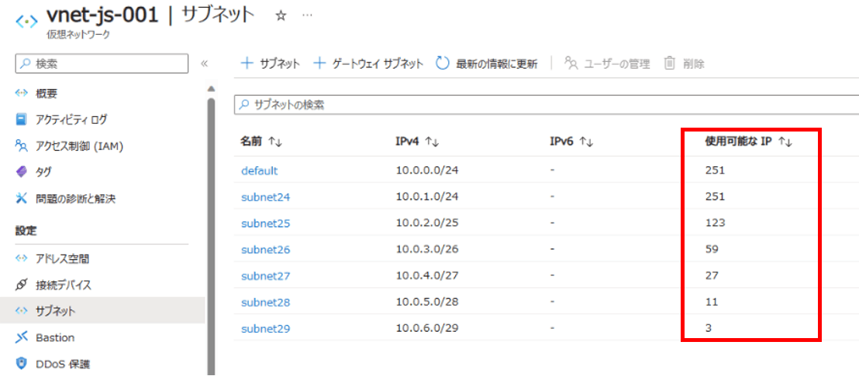Click the available IP value 27
This screenshot has width=859, height=376.
(712, 275)
